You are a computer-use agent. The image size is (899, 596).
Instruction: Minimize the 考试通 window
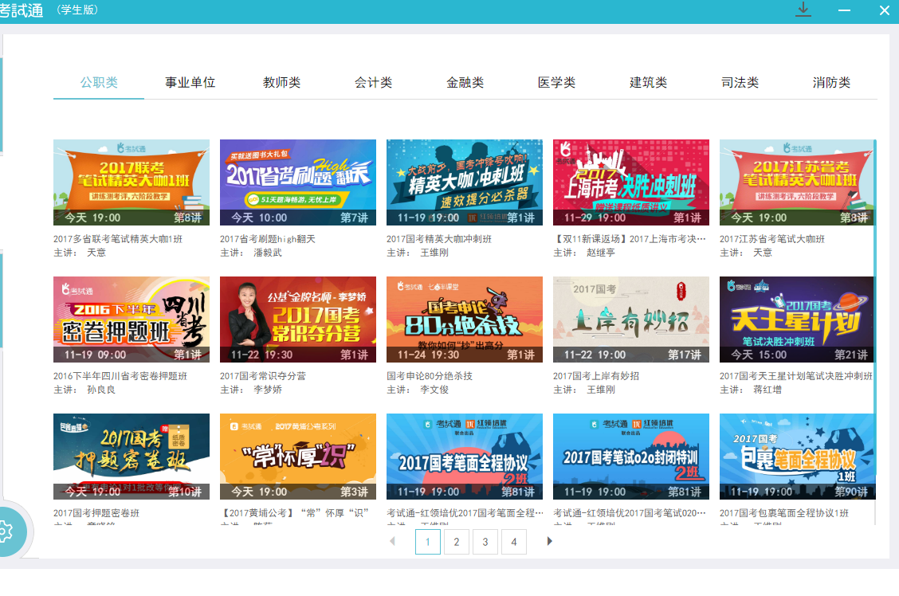pos(845,10)
